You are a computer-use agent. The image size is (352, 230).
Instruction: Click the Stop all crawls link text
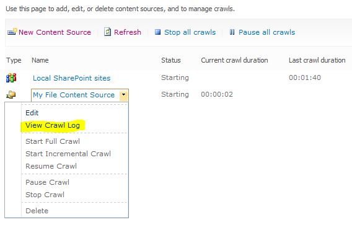click(190, 32)
